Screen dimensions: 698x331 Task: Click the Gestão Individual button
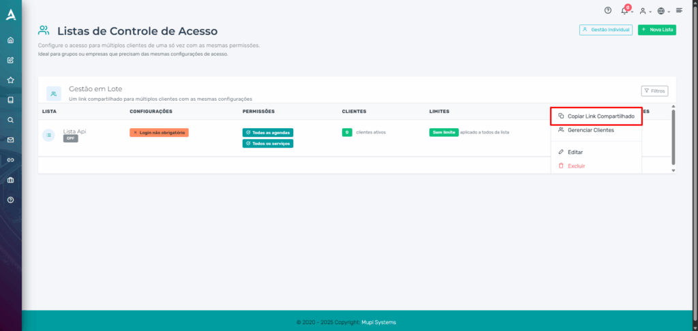click(x=606, y=30)
